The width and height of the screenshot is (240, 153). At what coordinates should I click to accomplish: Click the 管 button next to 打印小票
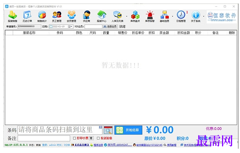(91, 138)
